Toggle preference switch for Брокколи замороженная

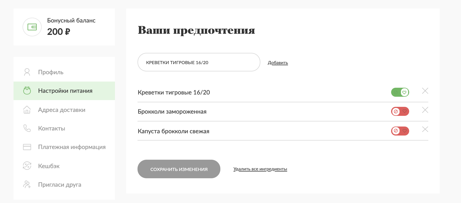(x=400, y=112)
